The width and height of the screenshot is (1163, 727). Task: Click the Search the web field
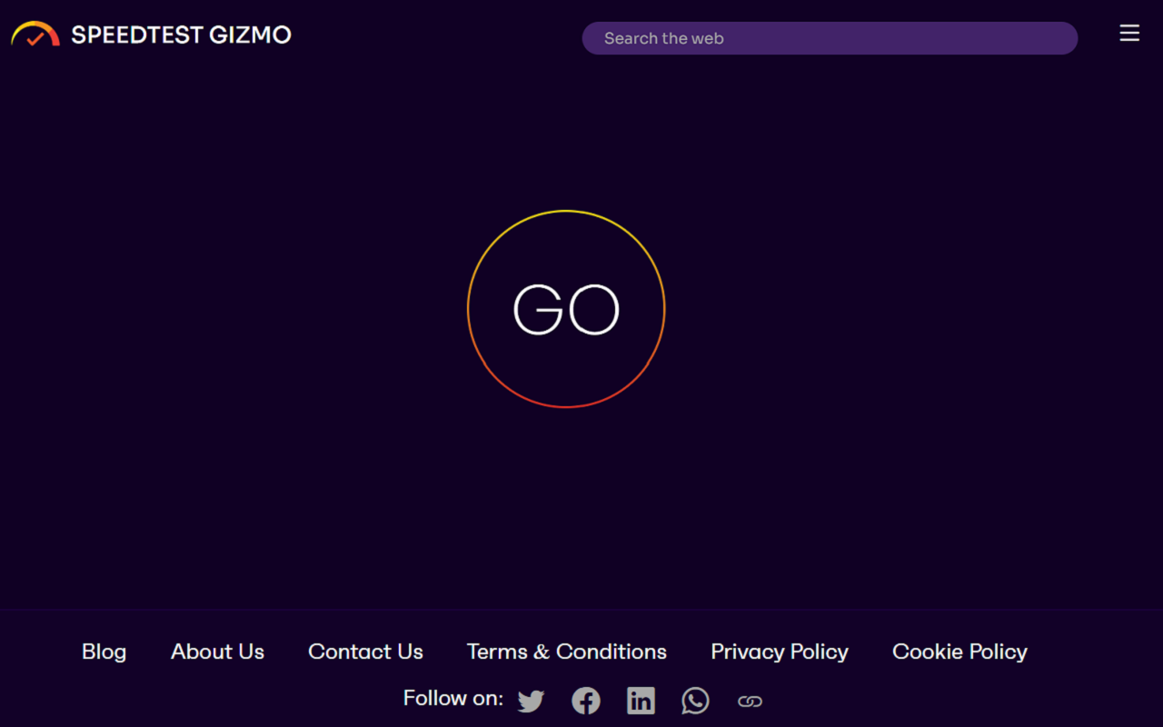point(830,38)
